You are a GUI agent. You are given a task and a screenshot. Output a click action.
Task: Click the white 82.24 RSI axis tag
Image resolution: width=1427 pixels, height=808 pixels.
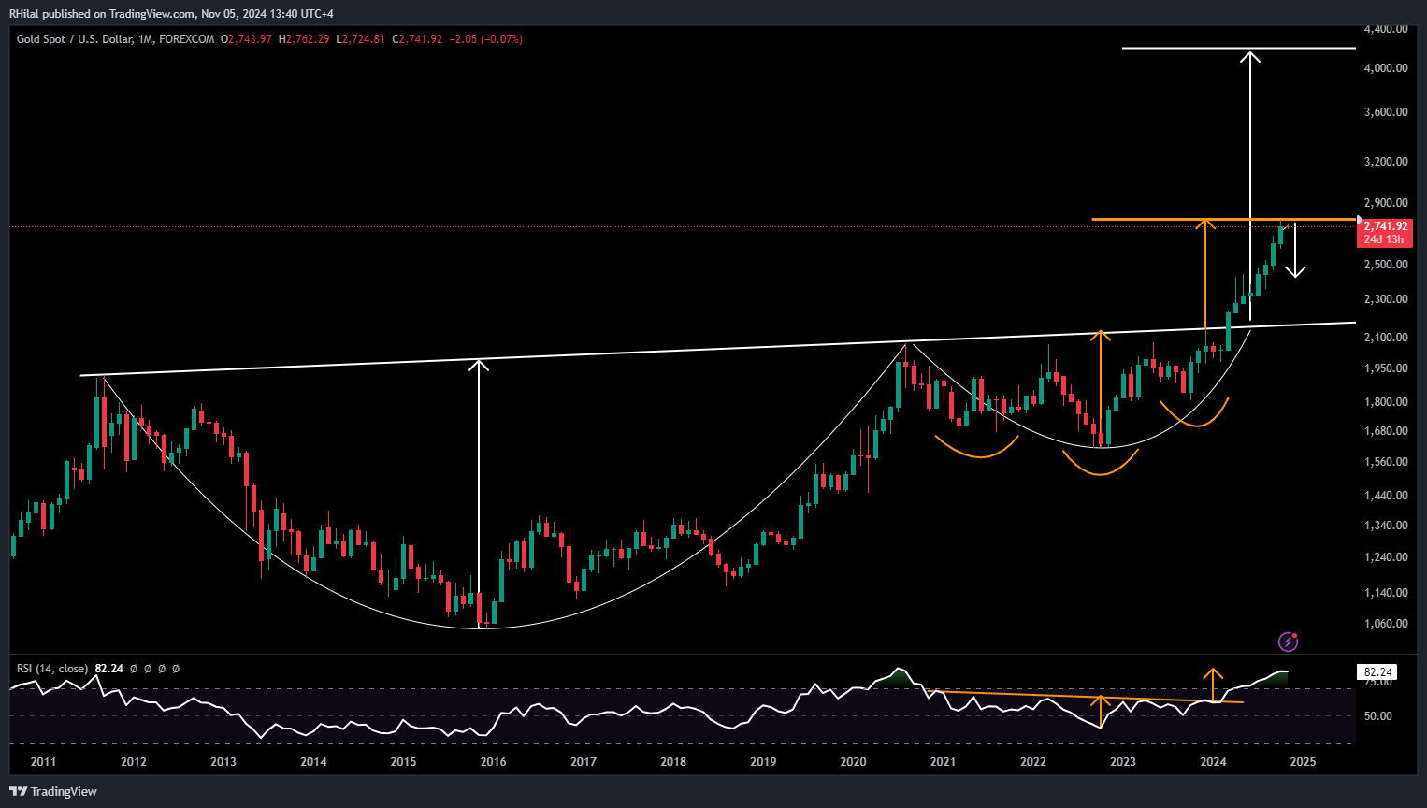(1378, 672)
